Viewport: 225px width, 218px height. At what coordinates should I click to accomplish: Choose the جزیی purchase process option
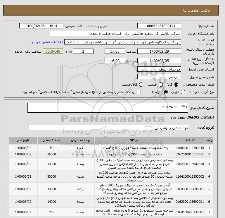[x=183, y=92]
